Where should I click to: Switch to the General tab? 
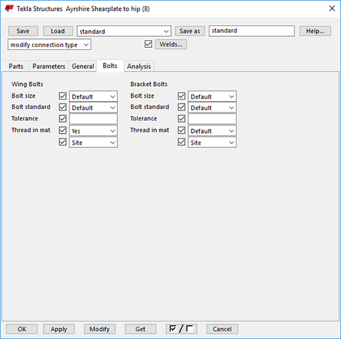[x=83, y=66]
